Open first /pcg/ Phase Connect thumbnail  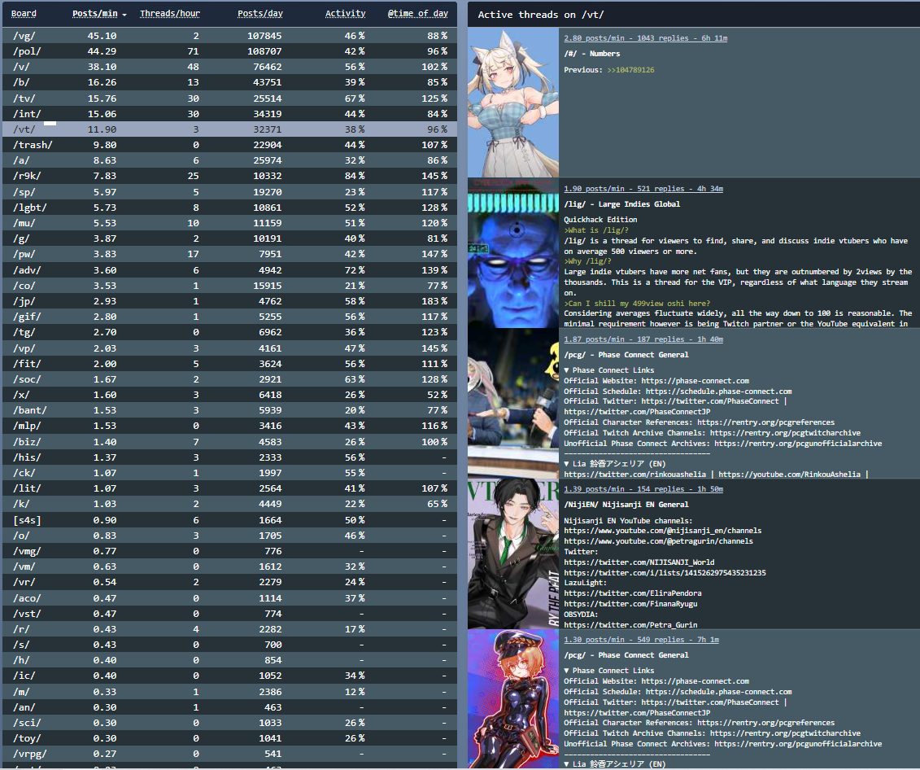(x=513, y=403)
